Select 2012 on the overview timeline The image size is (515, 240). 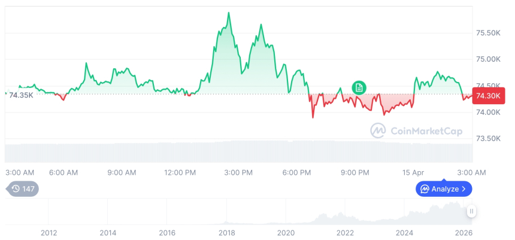49,232
